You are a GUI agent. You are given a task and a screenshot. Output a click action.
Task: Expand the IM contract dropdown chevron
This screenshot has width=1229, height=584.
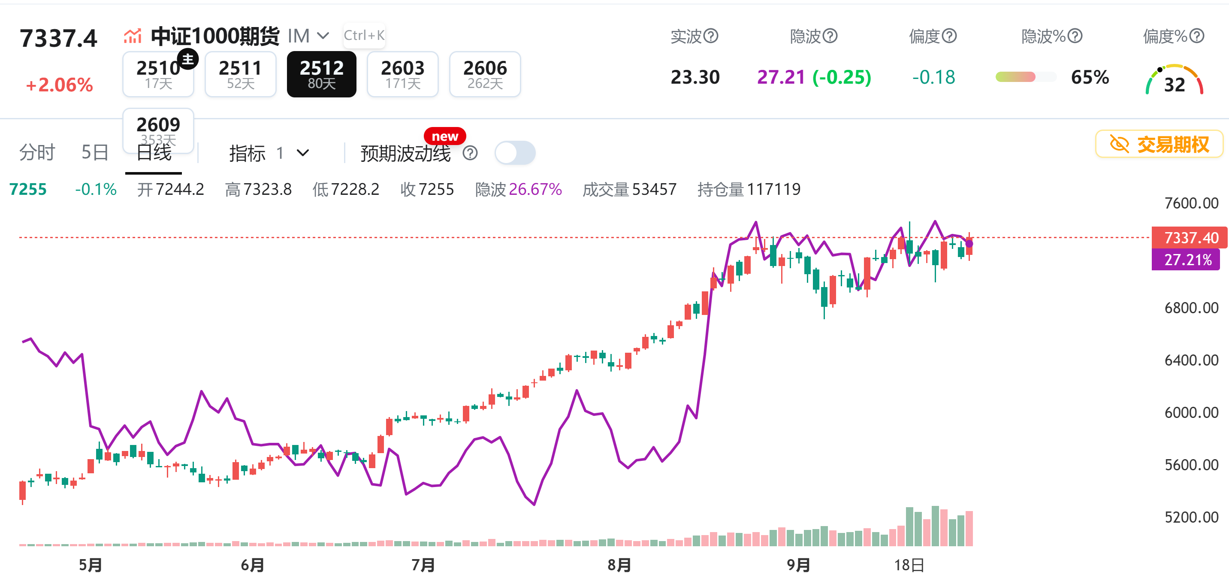[323, 36]
